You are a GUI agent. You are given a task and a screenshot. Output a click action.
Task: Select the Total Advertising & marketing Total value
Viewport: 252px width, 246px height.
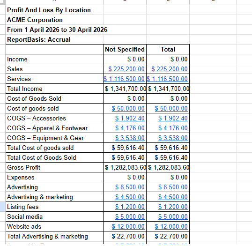click(x=168, y=236)
